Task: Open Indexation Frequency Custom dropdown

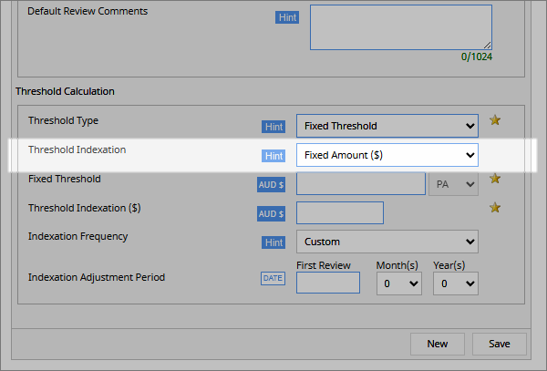Action: click(387, 242)
